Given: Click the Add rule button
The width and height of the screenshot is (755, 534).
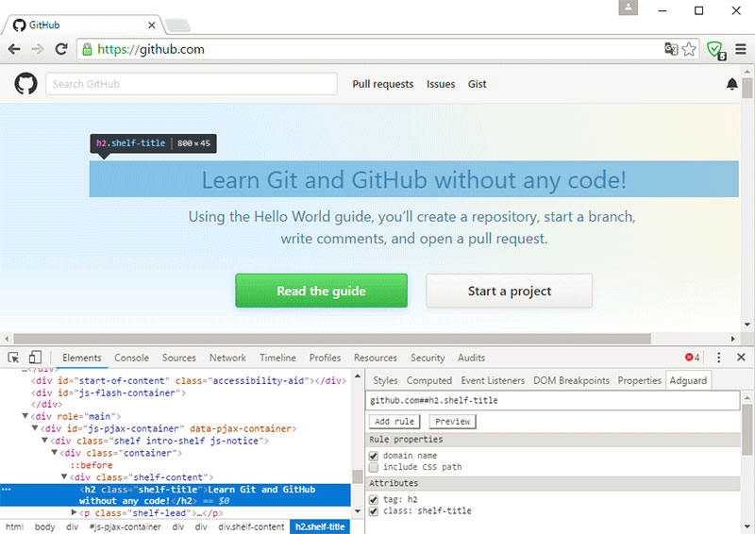Looking at the screenshot, I should 394,422.
